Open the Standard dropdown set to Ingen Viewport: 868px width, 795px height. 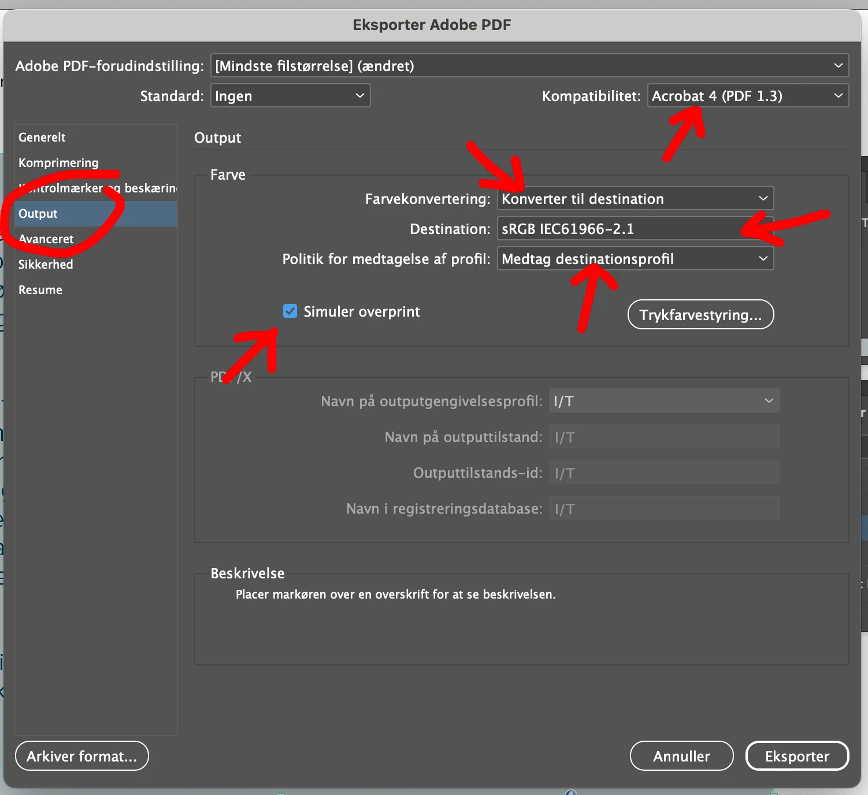click(290, 96)
